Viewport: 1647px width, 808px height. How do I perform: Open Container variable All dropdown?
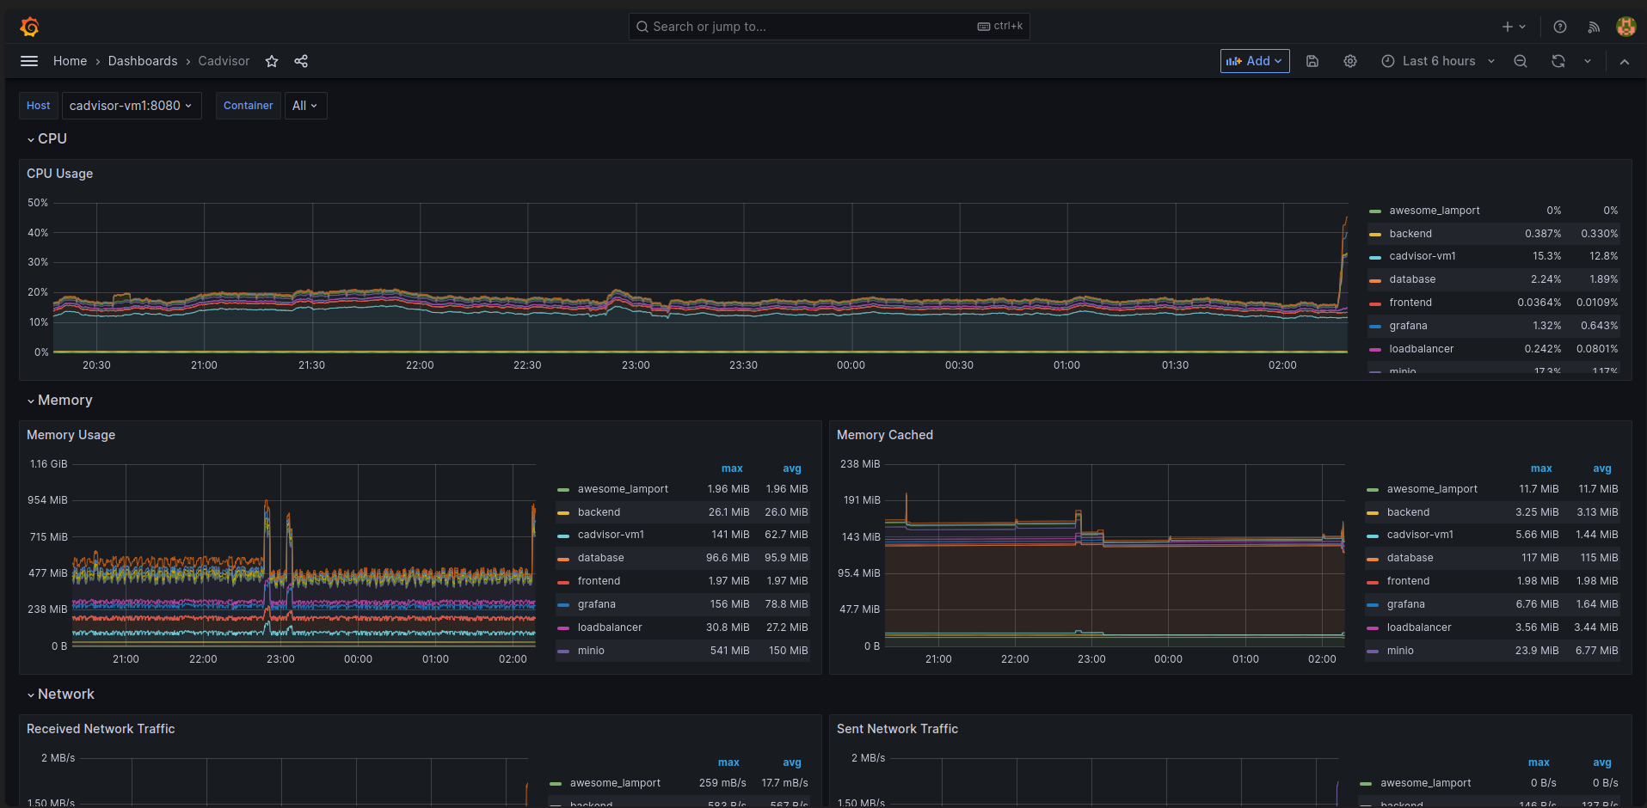click(x=305, y=106)
